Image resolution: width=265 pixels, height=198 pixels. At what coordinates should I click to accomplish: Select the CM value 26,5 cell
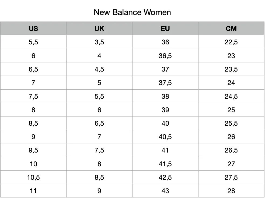coord(231,150)
